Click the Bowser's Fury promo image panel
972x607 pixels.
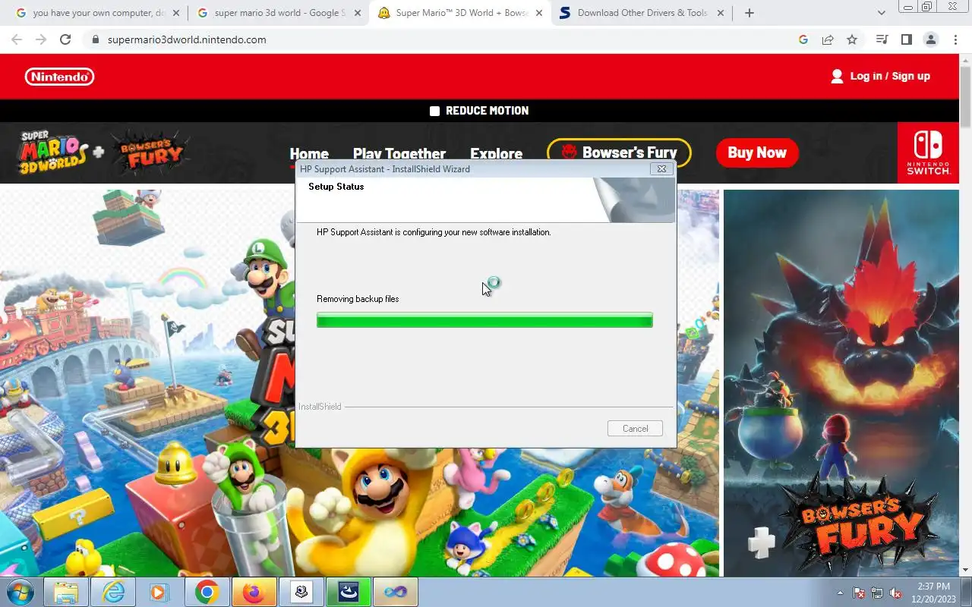click(841, 383)
